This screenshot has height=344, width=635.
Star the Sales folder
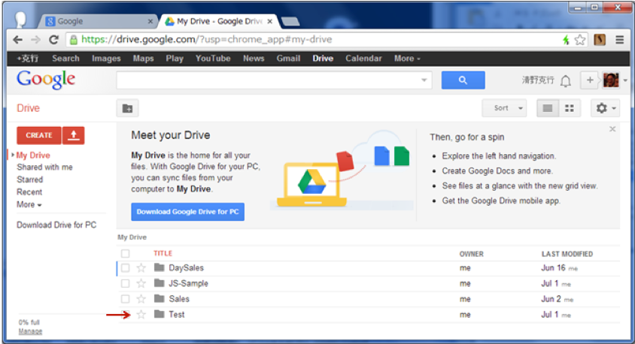pyautogui.click(x=141, y=299)
